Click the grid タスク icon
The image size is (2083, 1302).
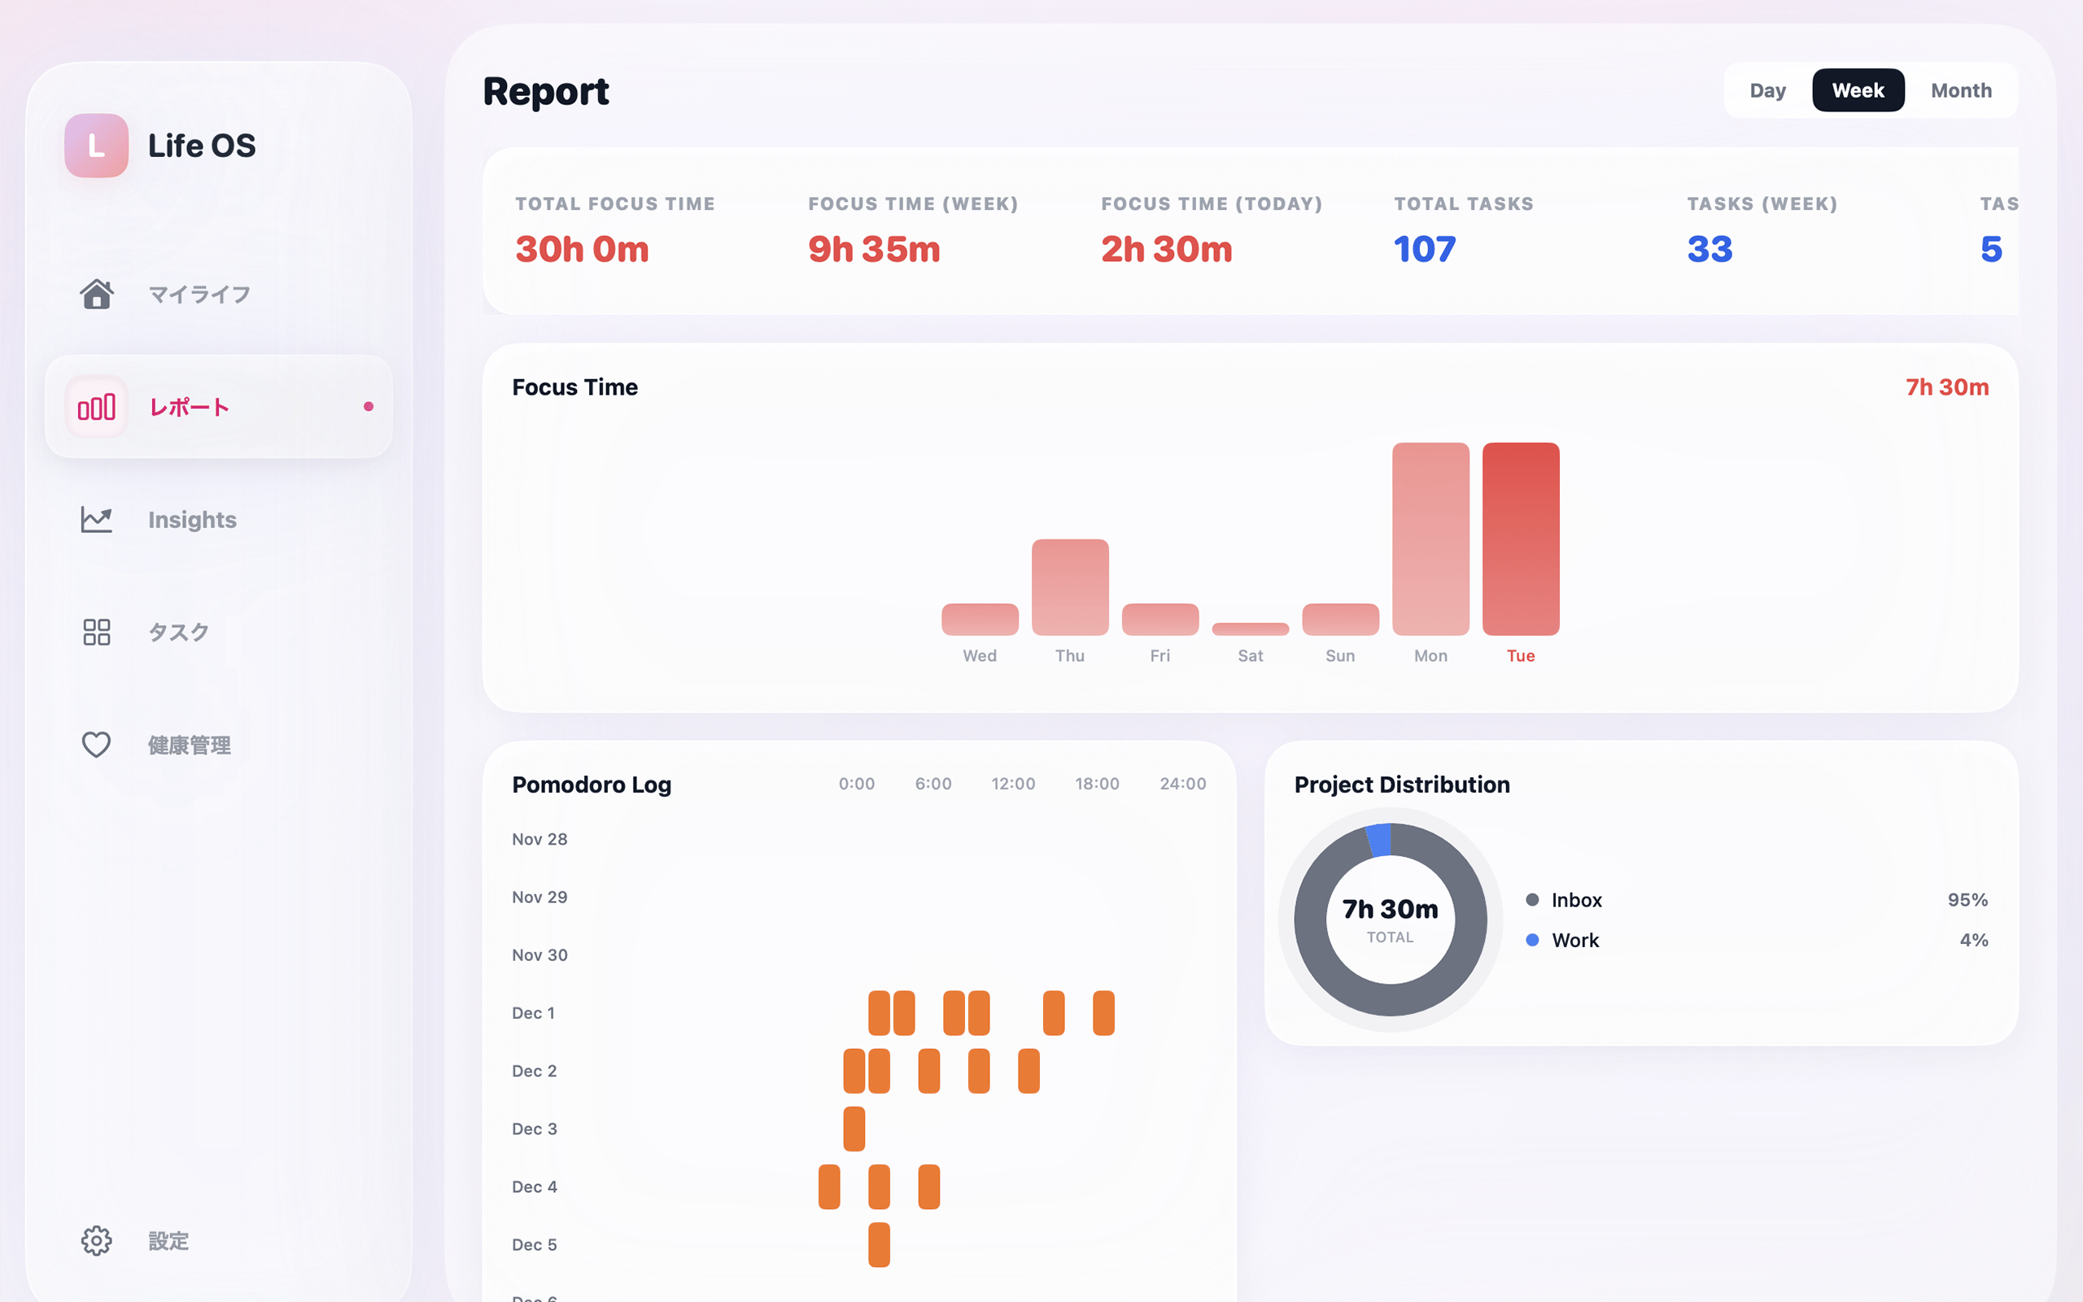pos(96,632)
